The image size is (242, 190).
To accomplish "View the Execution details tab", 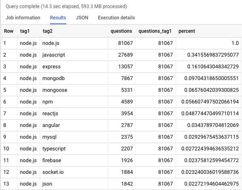I will tap(116, 18).
